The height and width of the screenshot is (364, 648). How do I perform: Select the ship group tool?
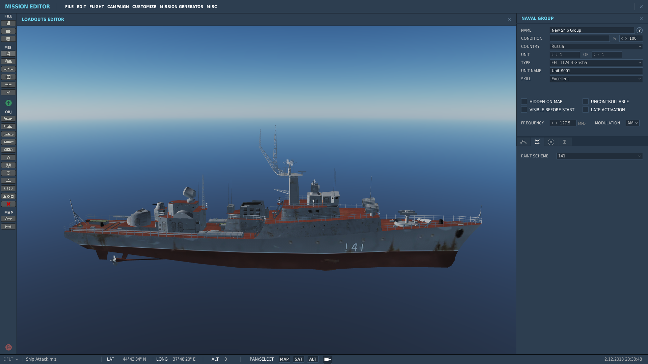pyautogui.click(x=8, y=134)
